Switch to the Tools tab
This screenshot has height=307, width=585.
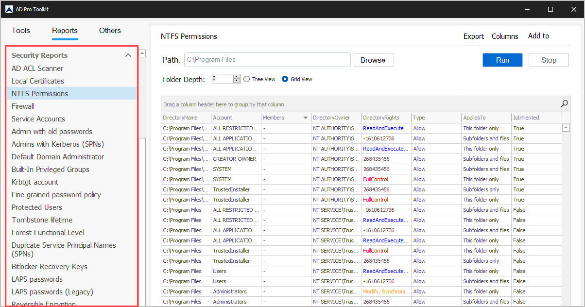(x=20, y=30)
